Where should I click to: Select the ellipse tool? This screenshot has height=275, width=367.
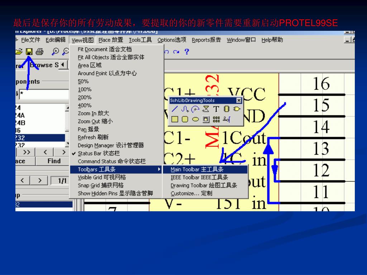[195, 119]
